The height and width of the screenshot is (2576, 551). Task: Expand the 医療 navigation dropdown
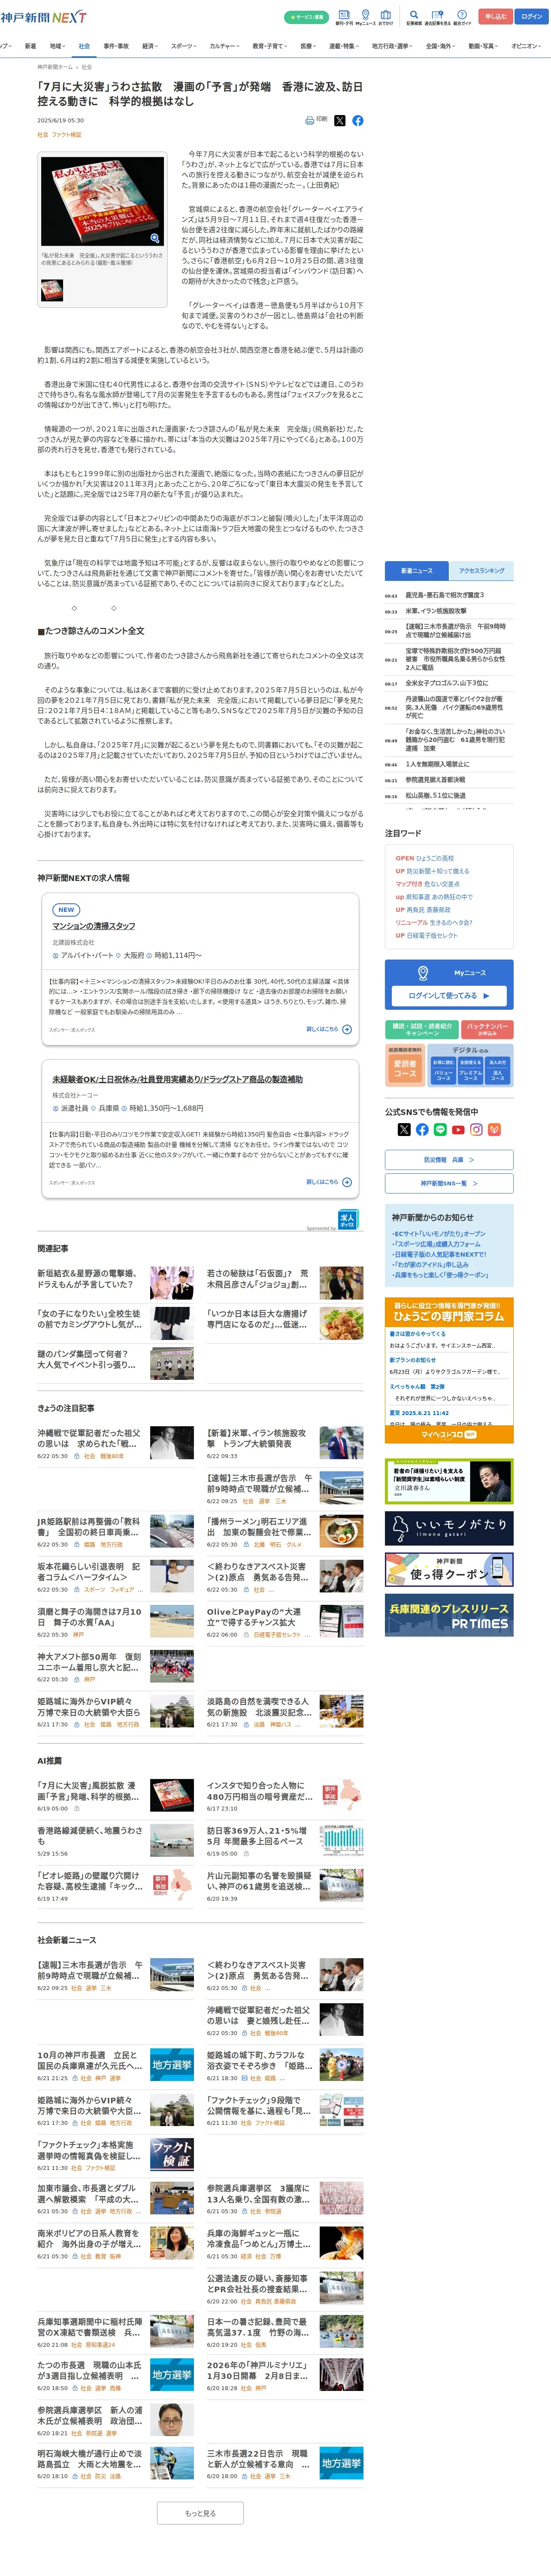[309, 46]
